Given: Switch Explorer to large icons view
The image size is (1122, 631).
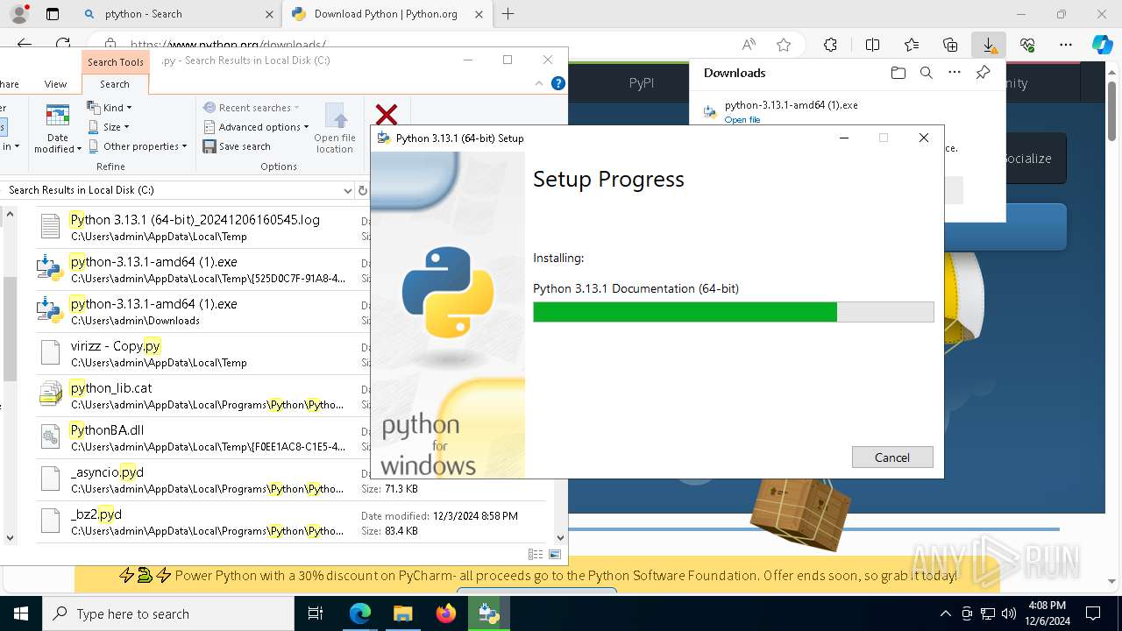Looking at the screenshot, I should 555,555.
